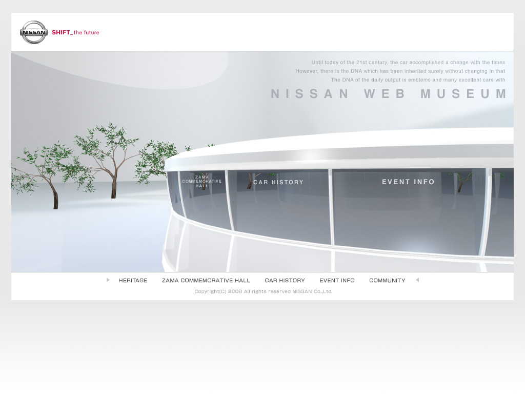Screen dimensions: 525x394
Task: Click the NISSAN WEB MUSEUM title
Action: [389, 94]
